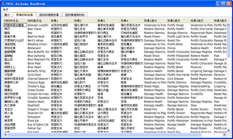Click Fortify Carry Weight in Creep Cluster row
The height and width of the screenshot is (139, 233).
(202, 90)
